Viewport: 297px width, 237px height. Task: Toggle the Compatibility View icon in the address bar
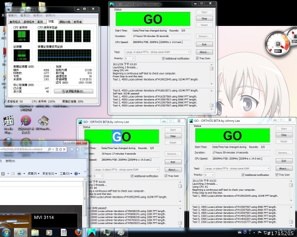pyautogui.click(x=57, y=150)
